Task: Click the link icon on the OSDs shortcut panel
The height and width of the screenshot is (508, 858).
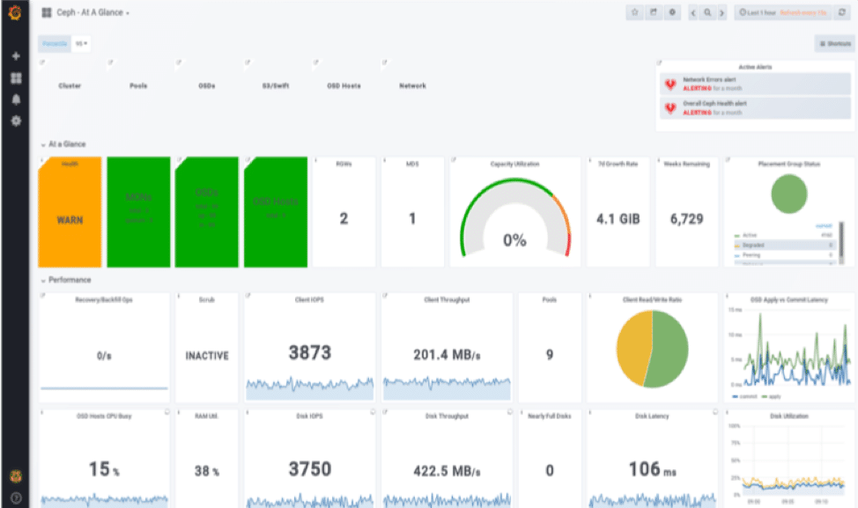Action: pos(179,63)
